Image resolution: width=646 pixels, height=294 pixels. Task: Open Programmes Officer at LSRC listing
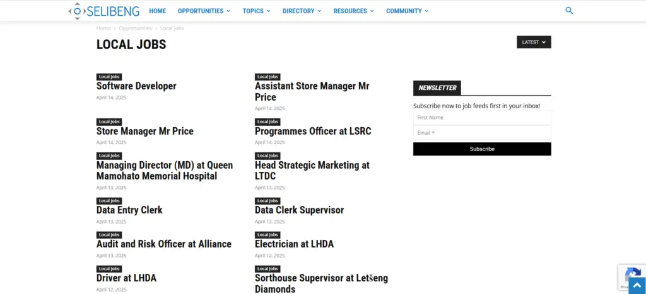[x=313, y=131]
